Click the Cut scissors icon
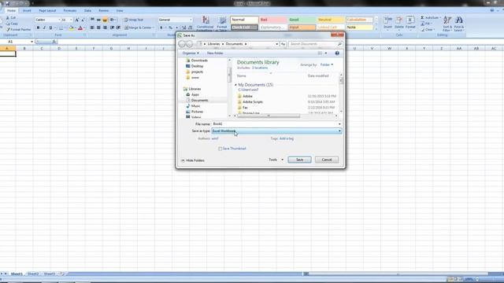The height and width of the screenshot is (283, 504). click(8, 17)
